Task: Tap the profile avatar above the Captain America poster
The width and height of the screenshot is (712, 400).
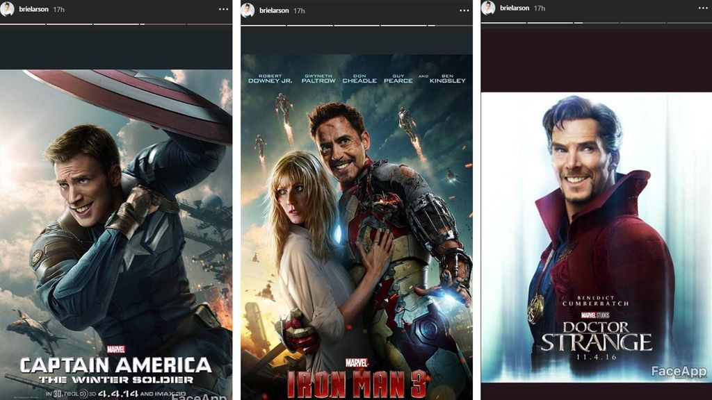Action: tap(8, 9)
